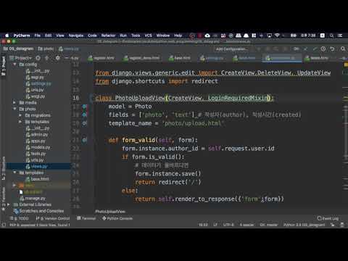Click the tool window toggle icon in status bar corner
Viewport: 348px width, 261px height.
(4, 225)
